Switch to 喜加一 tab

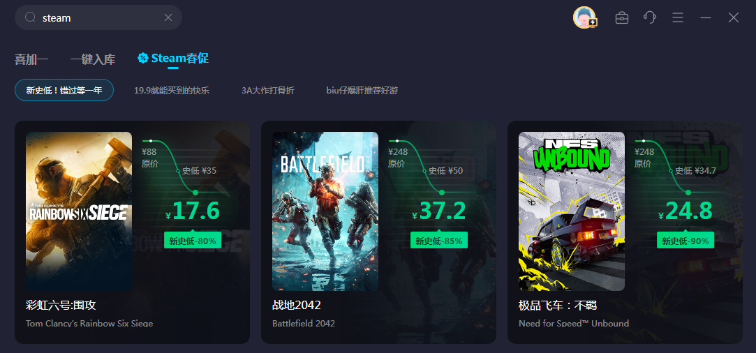pyautogui.click(x=31, y=59)
